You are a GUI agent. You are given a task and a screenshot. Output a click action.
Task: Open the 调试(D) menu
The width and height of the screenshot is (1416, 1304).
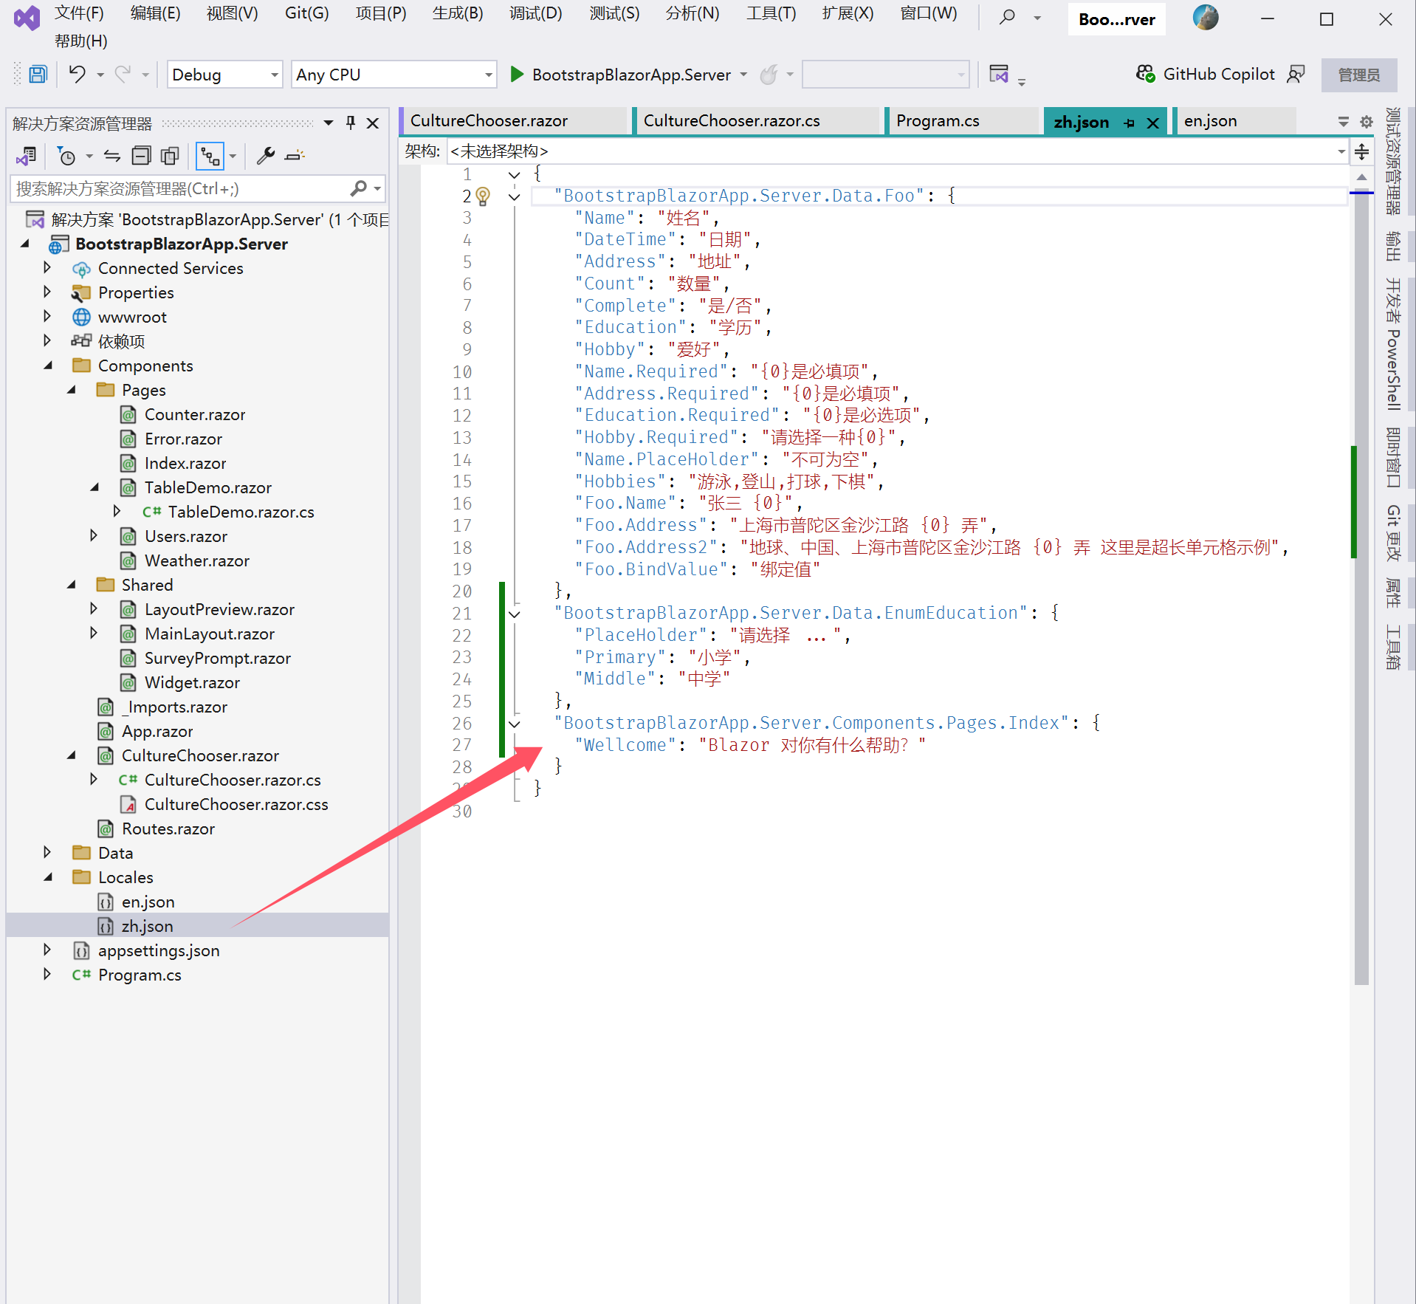[x=535, y=13]
